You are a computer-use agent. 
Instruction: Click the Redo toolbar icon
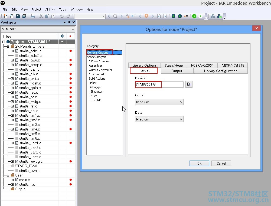(x=68, y=16)
